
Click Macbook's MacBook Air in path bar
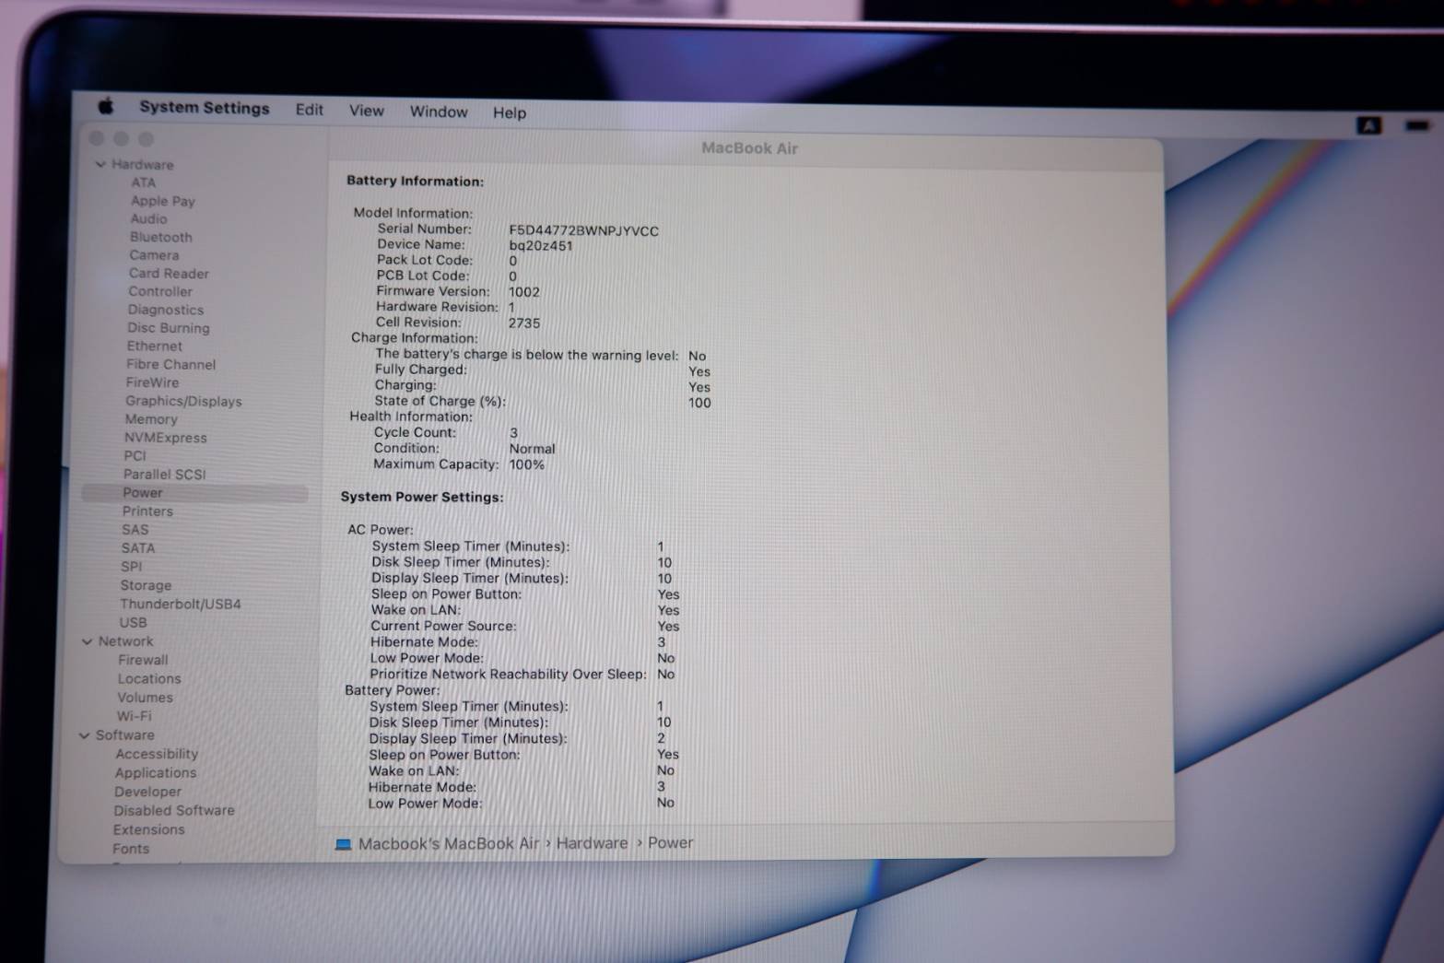pos(448,843)
